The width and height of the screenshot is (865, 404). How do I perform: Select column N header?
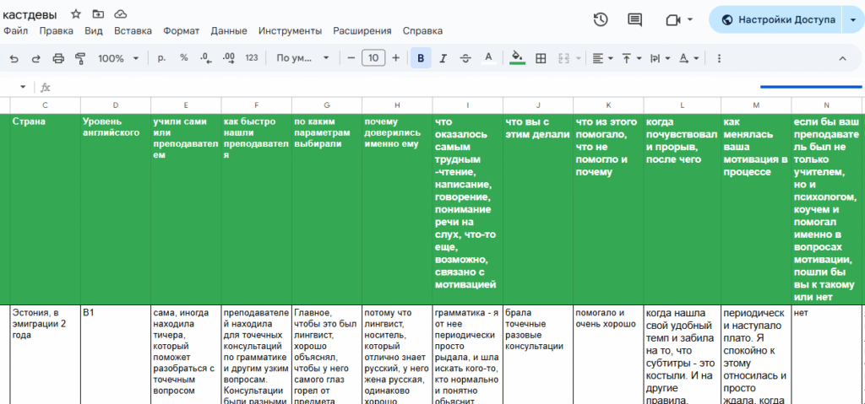826,105
